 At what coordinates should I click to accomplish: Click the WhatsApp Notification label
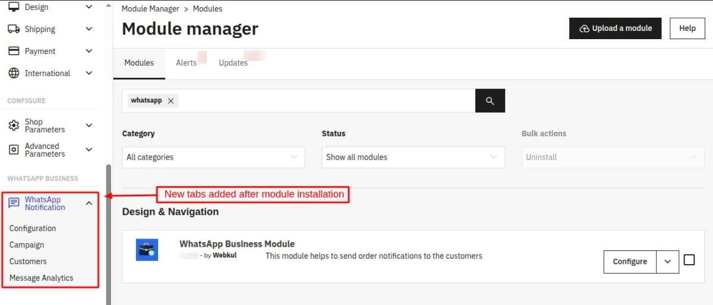[45, 204]
